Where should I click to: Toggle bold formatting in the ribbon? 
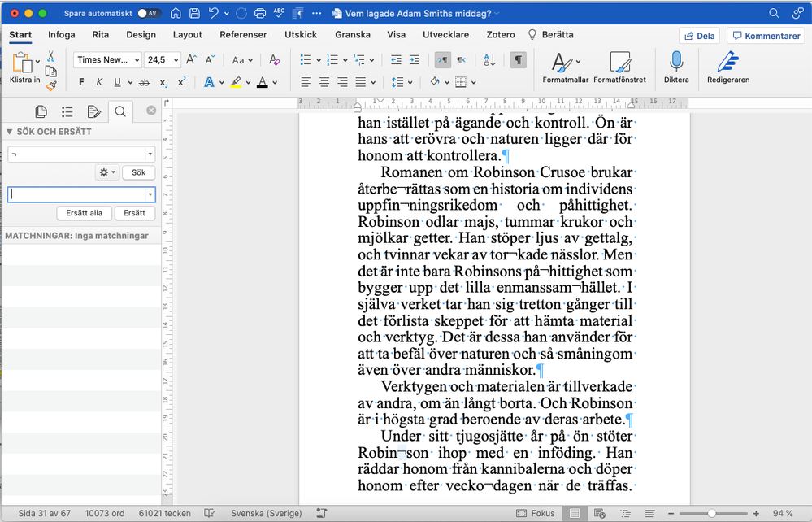(x=81, y=82)
